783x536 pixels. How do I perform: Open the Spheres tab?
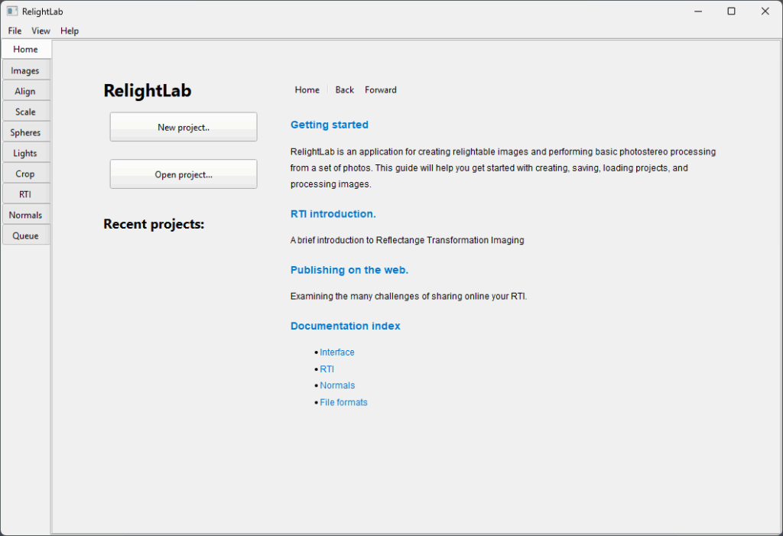point(25,132)
